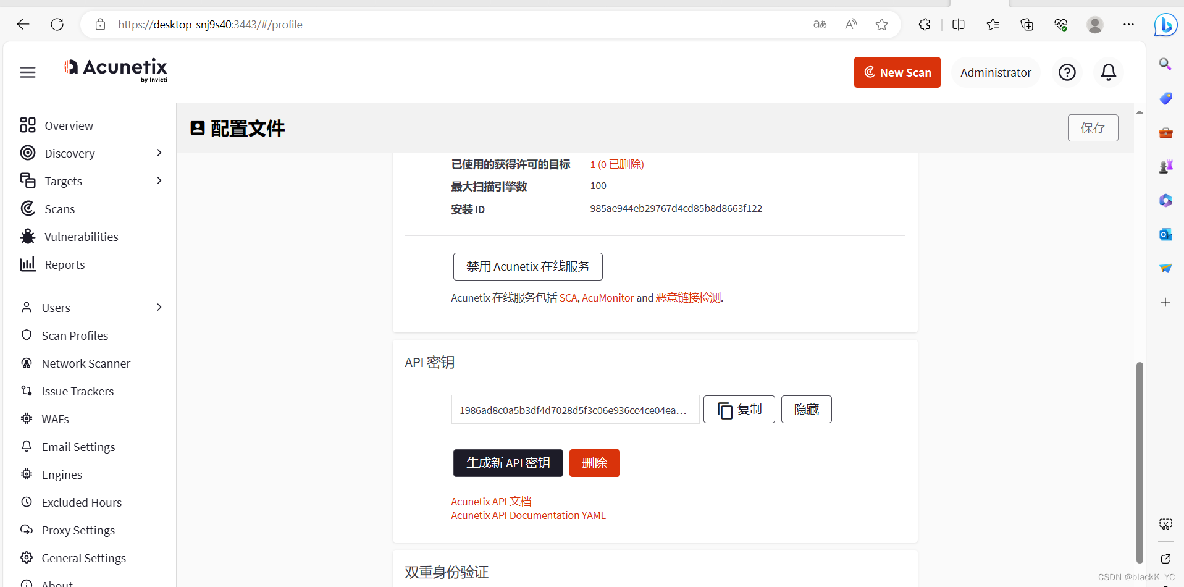Open browser collections icon
Screen dimensions: 1184x587
click(1027, 24)
